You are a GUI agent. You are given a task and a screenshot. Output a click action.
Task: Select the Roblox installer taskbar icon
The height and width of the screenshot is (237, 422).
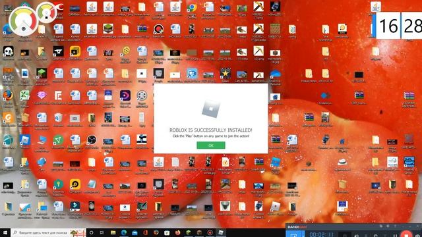tap(221, 232)
